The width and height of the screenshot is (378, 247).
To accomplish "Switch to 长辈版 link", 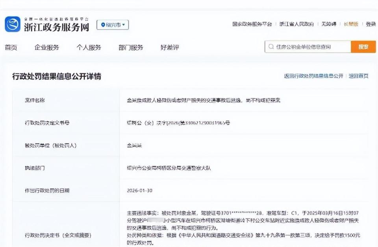I will pos(351,24).
